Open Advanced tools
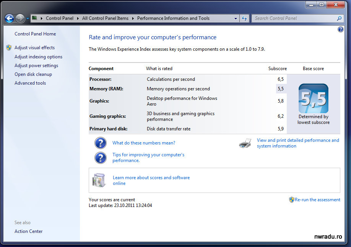Viewport: 351px width, 247px height. pos(30,83)
